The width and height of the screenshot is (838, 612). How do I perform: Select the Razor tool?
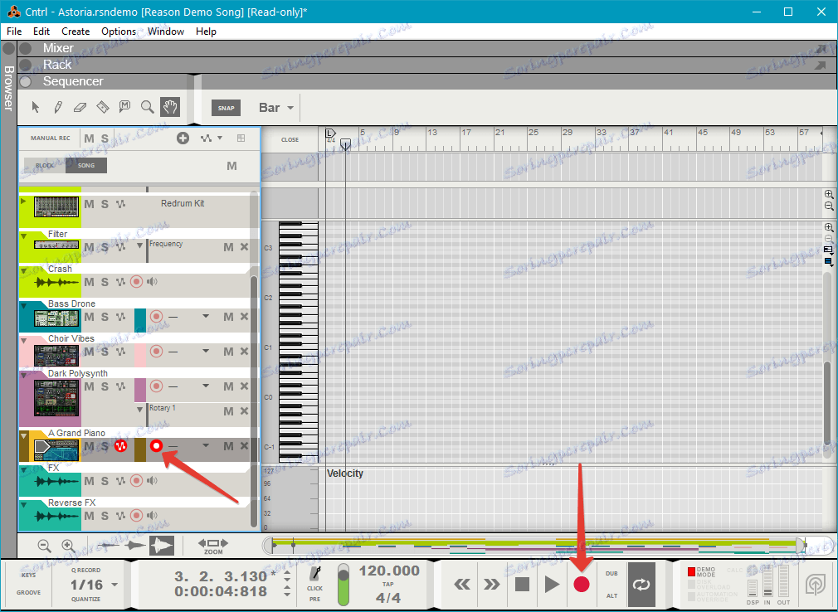(102, 107)
